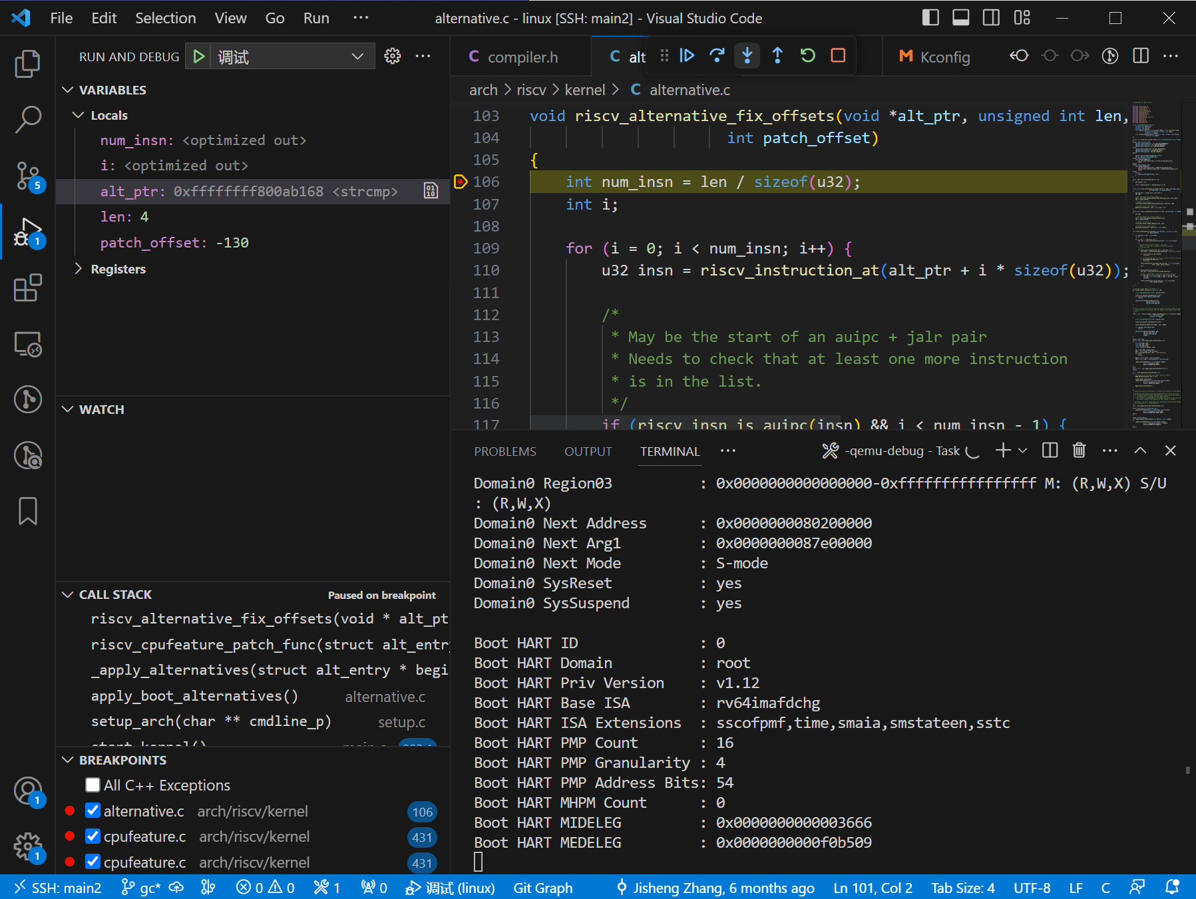Screen dimensions: 1196x899
Task: Switch to the PROBLEMS panel tab
Action: tap(504, 451)
